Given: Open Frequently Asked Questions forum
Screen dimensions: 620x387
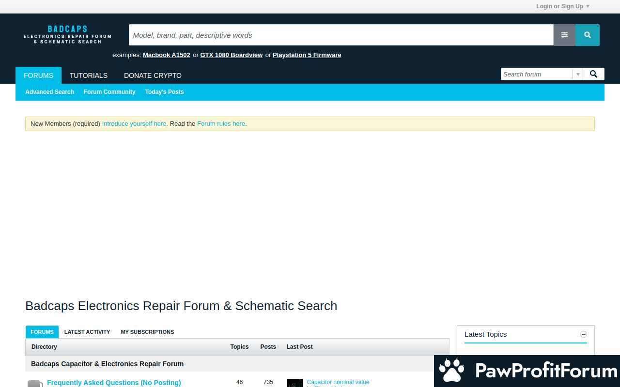Looking at the screenshot, I should tap(114, 383).
